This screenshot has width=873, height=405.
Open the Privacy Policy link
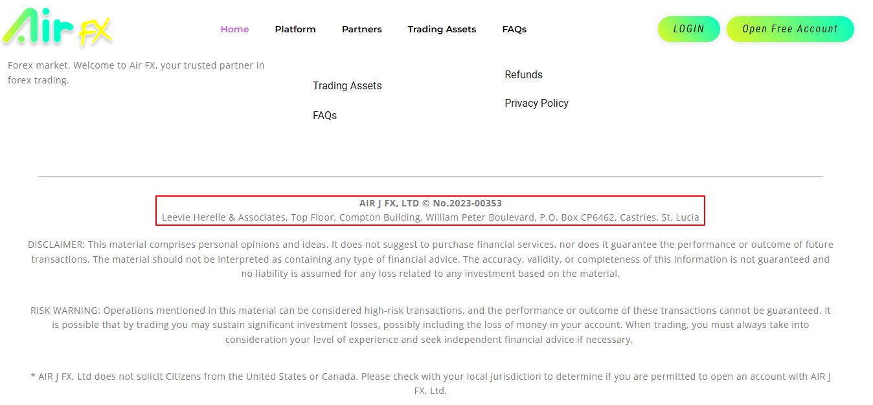(x=536, y=103)
